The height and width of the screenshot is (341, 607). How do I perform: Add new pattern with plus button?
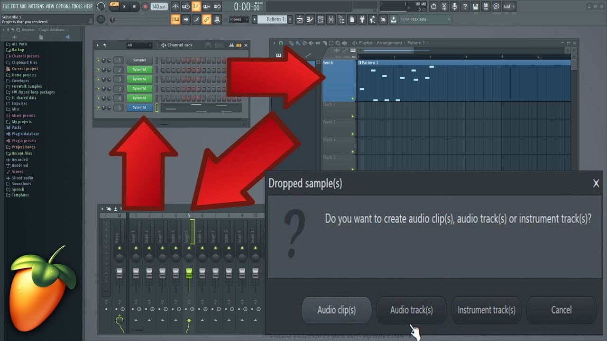290,19
